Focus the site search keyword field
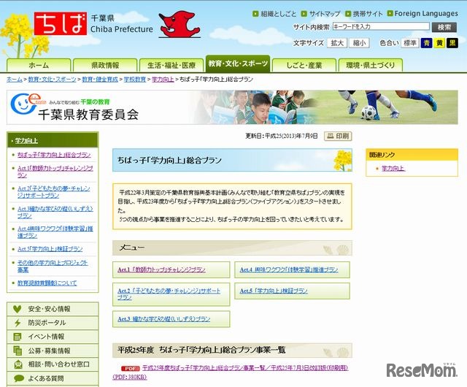Image resolution: width=467 pixels, height=387 pixels. 381,26
